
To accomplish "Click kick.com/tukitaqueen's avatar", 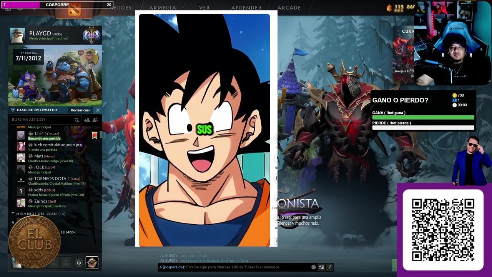I will (x=21, y=147).
